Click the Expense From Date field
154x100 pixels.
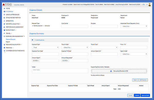point(45,54)
